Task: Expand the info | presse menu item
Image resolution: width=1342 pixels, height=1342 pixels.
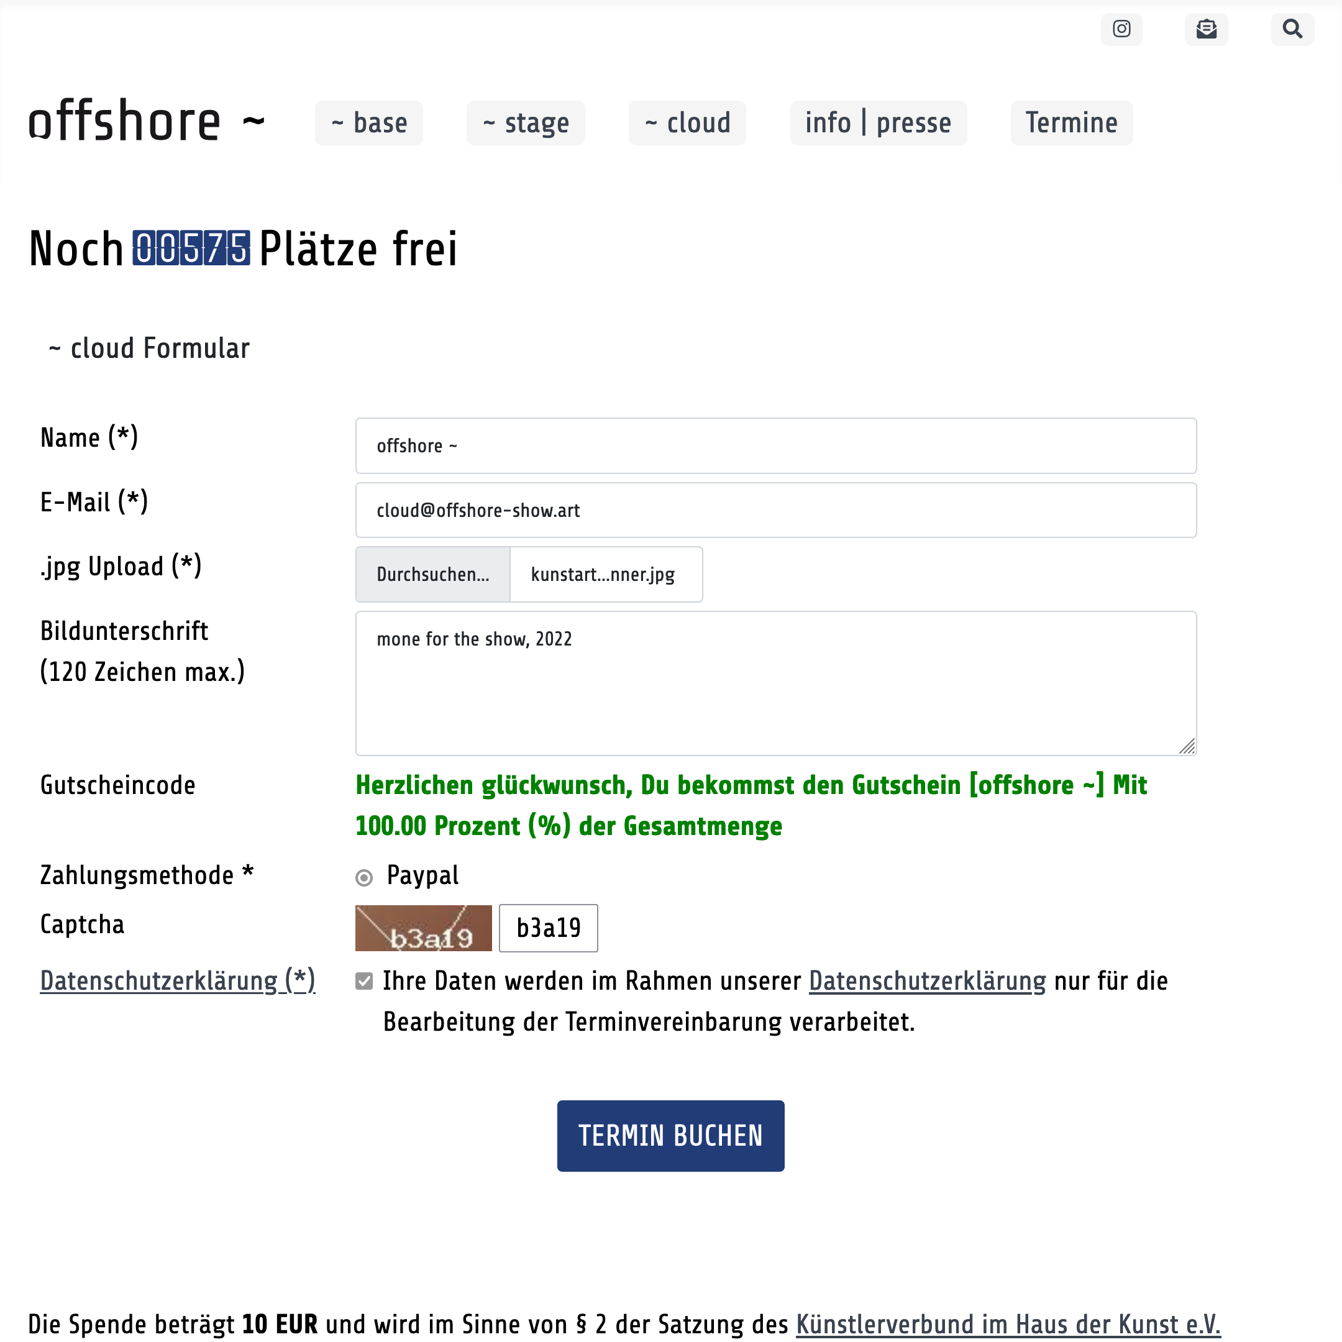Action: [x=879, y=123]
